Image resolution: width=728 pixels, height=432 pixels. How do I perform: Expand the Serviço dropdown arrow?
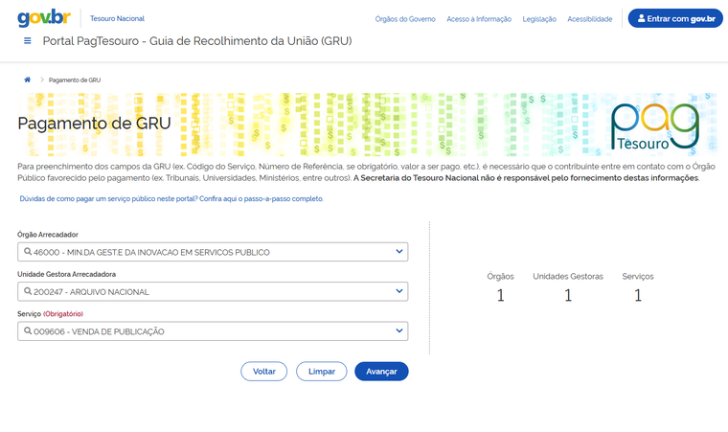click(399, 331)
